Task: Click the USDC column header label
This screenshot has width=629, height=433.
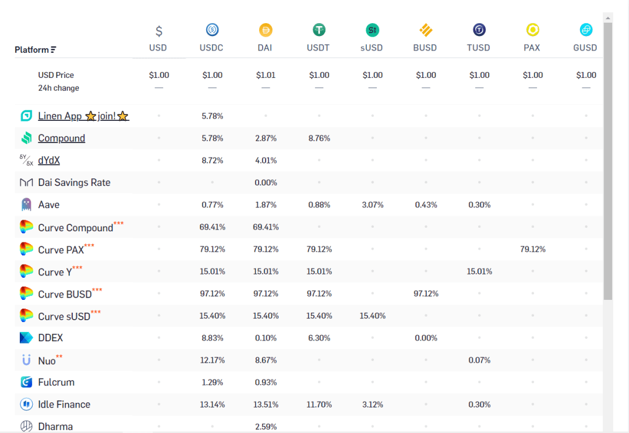Action: (211, 48)
